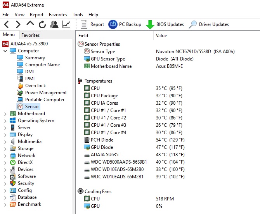Image resolution: width=260 pixels, height=214 pixels.
Task: Expand the Multimedia tree node
Action: [x=5, y=142]
